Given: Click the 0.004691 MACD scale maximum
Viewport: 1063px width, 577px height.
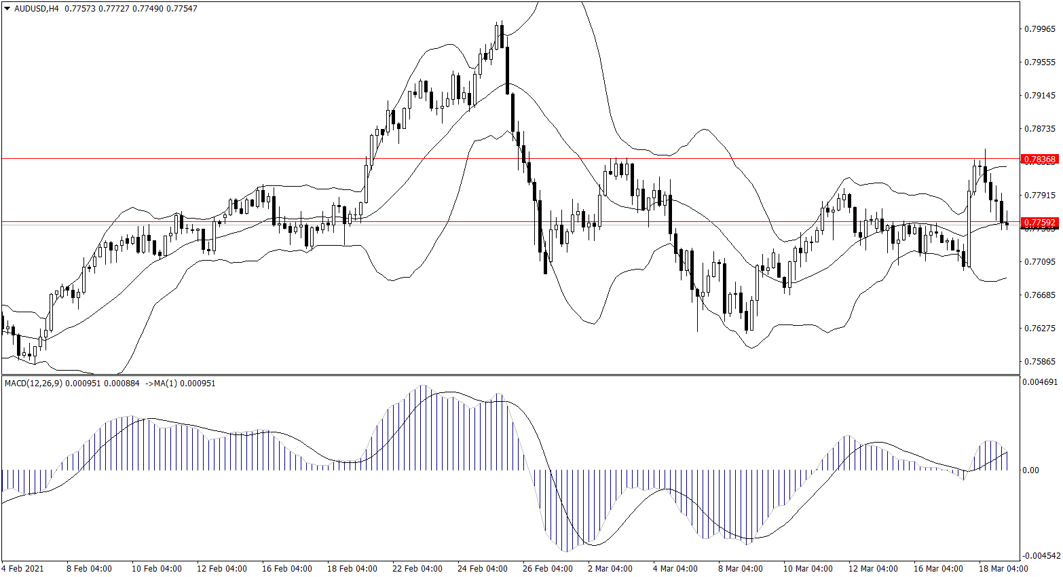Looking at the screenshot, I should (1039, 382).
